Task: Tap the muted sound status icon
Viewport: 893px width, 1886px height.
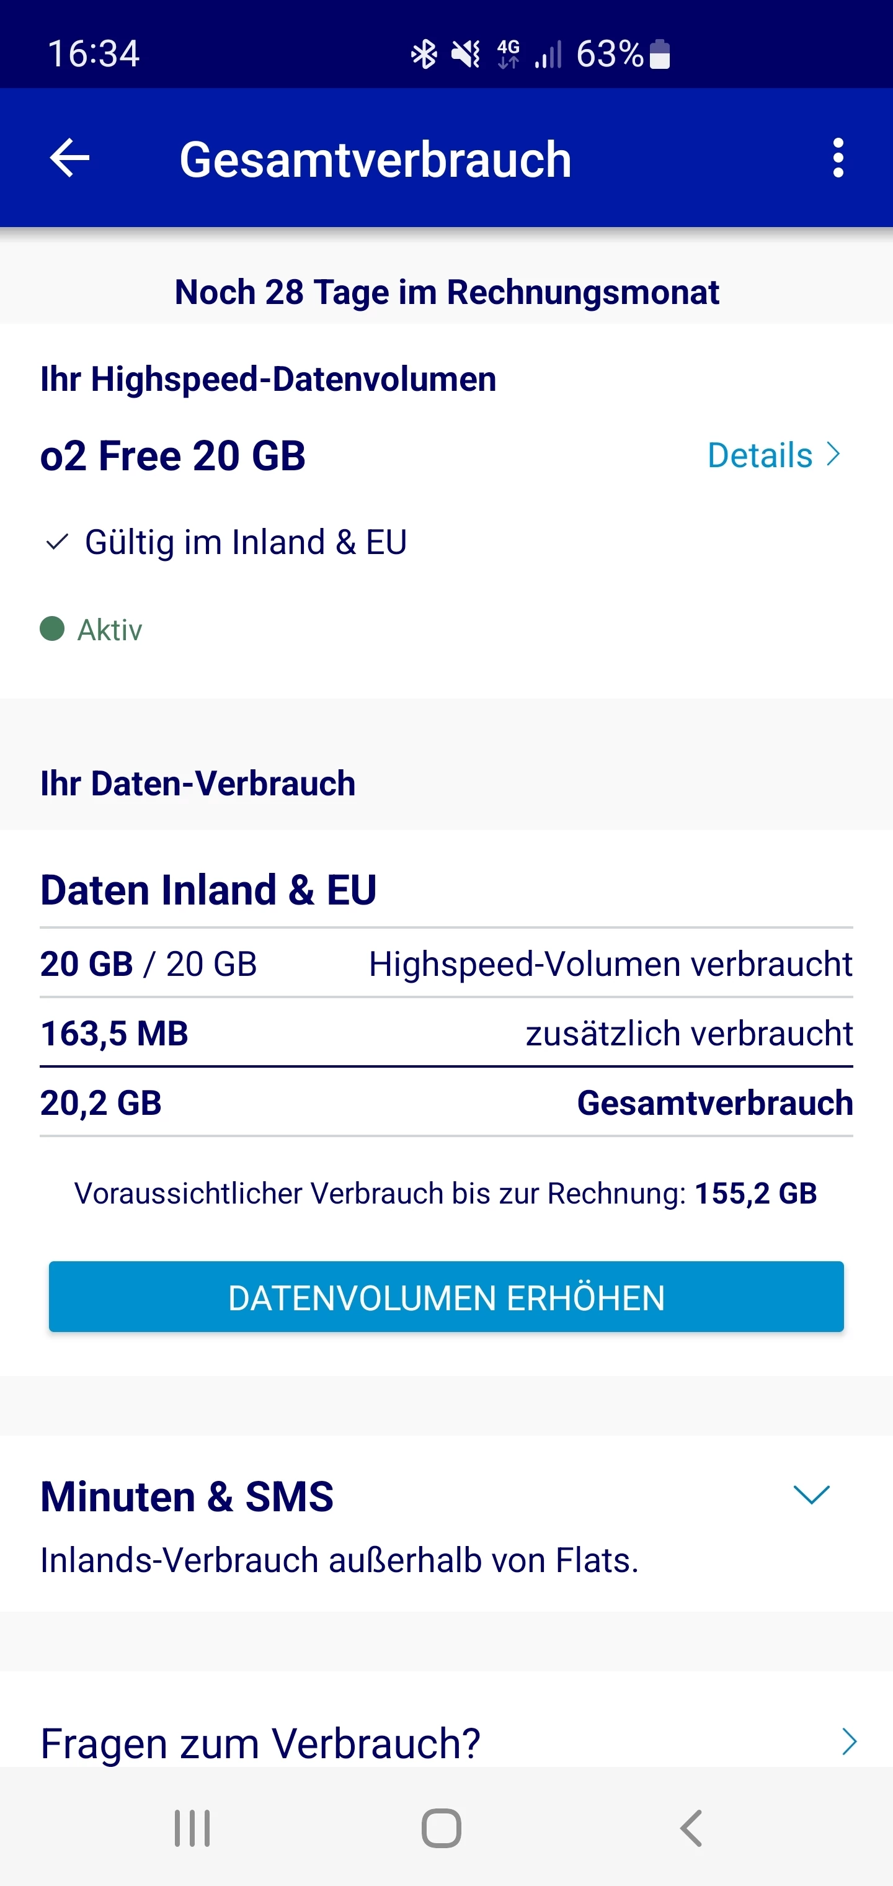Action: pyautogui.click(x=466, y=54)
